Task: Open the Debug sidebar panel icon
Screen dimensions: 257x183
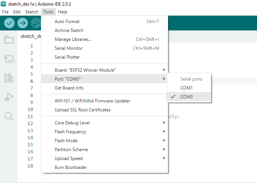Action: [x=9, y=97]
